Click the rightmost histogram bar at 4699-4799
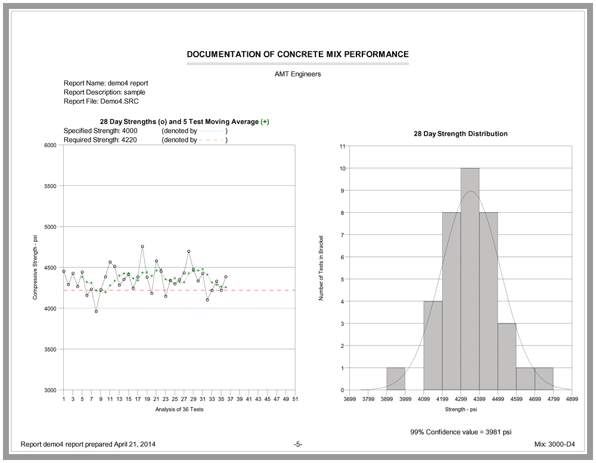The image size is (596, 463). [x=544, y=379]
